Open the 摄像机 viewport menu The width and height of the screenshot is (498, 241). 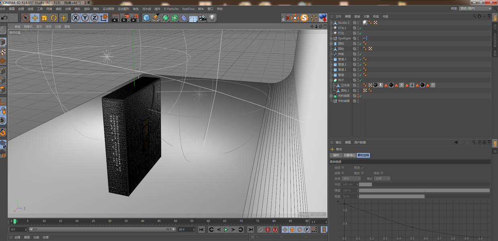tap(28, 27)
